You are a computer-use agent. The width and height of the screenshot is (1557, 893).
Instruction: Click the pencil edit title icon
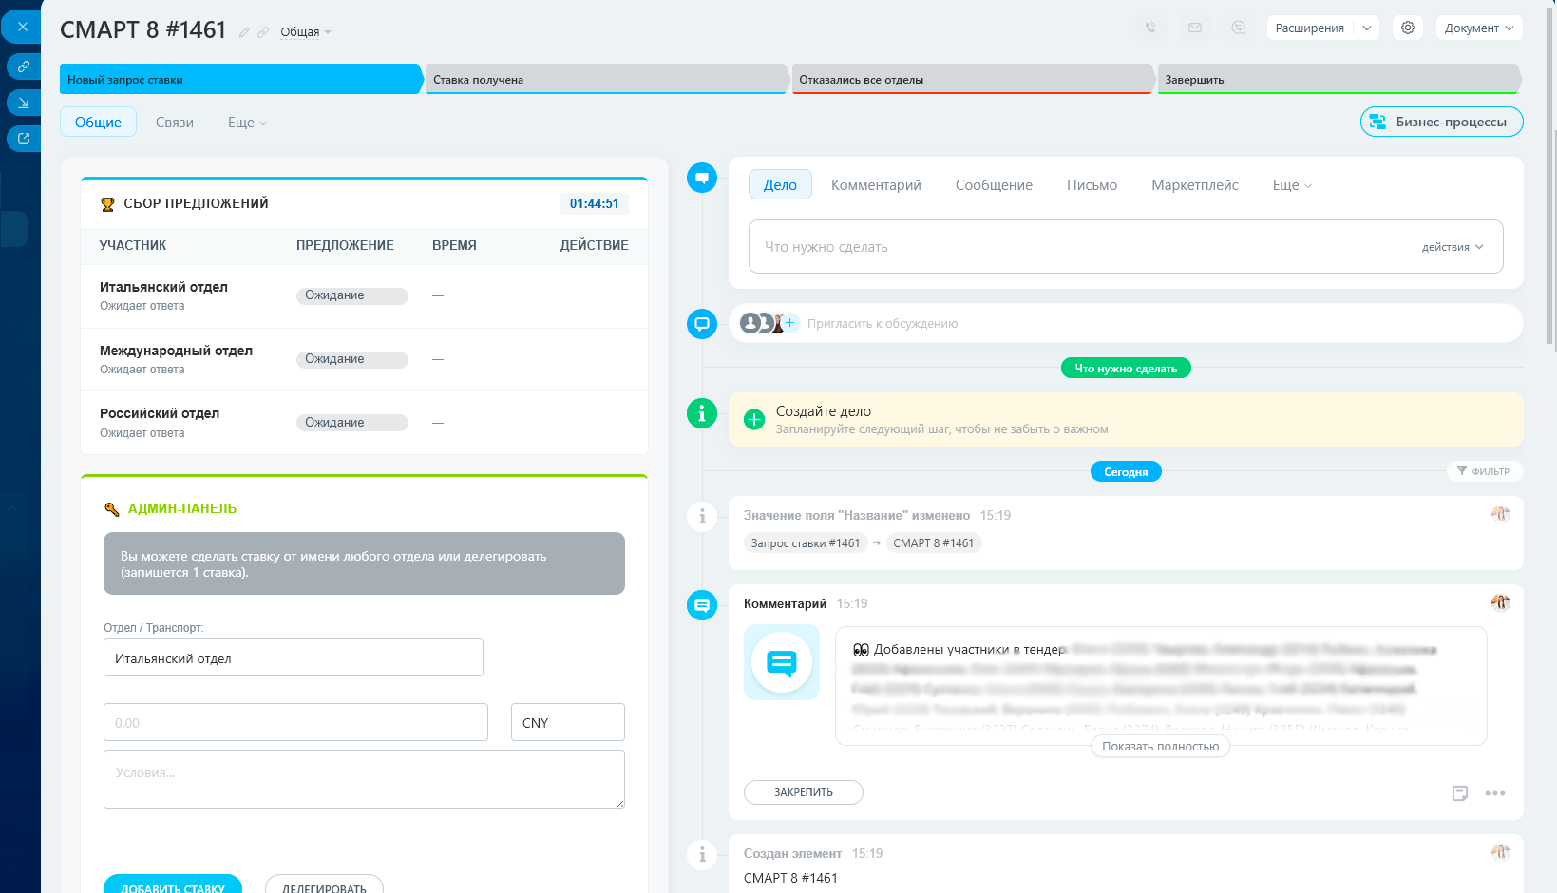click(x=244, y=32)
